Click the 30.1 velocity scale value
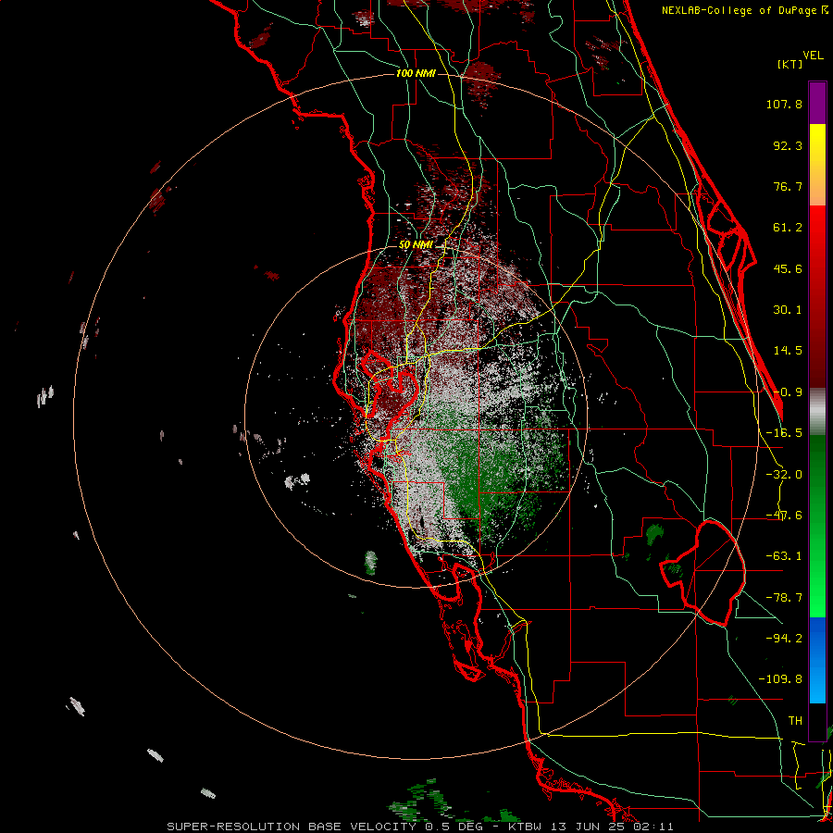Viewport: 833px width, 833px height. pos(788,310)
